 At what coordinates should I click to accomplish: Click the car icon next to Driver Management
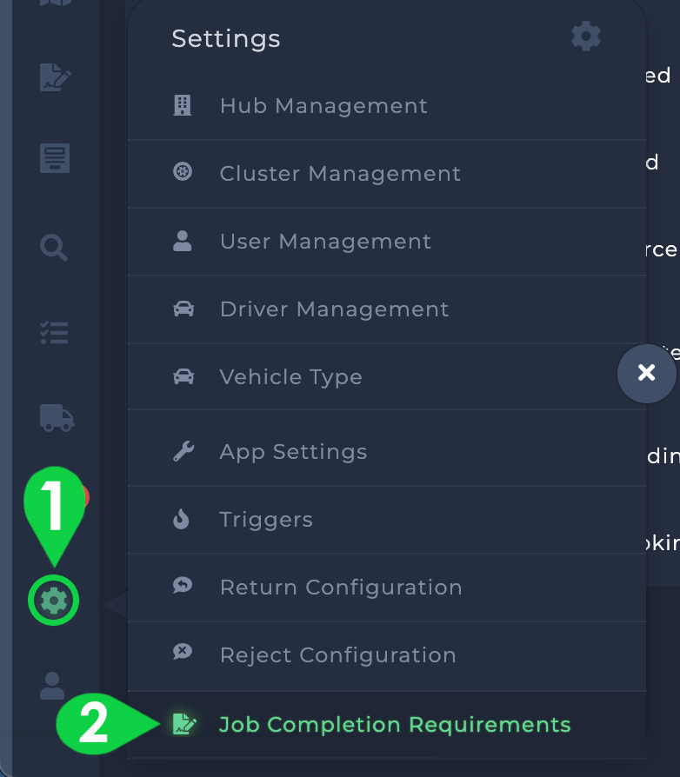183,309
